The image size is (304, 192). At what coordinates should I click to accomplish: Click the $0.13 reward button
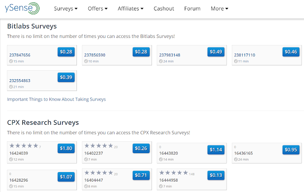216,175
